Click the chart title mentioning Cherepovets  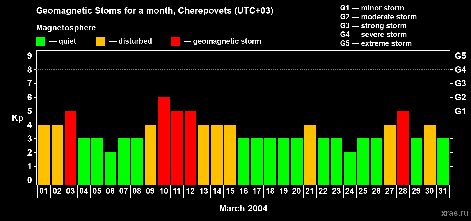click(x=155, y=10)
